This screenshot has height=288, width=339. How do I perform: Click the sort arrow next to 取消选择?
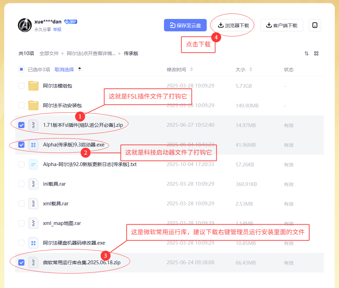point(80,70)
